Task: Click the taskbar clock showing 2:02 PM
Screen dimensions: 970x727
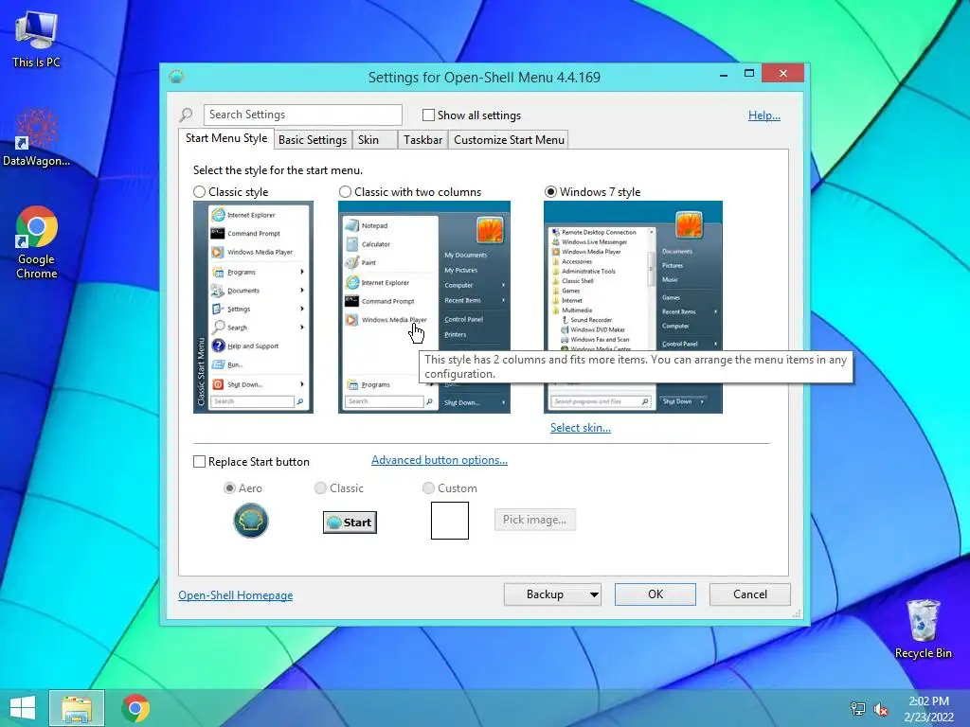Action: (928, 709)
